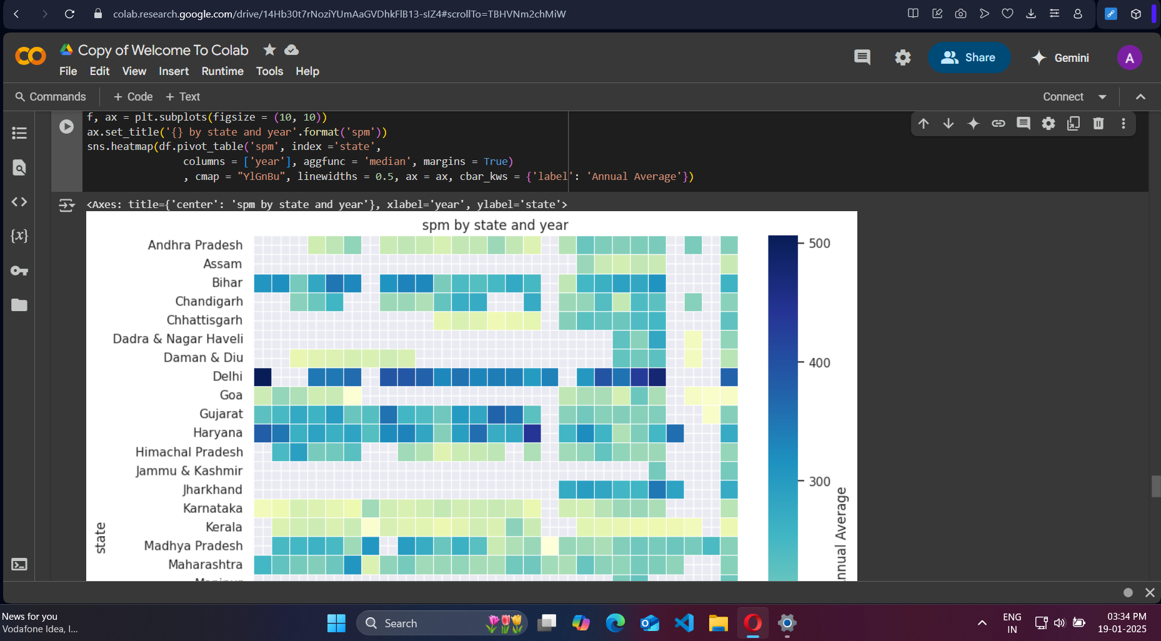The width and height of the screenshot is (1161, 641).
Task: Open File Explorer from taskbar
Action: [x=719, y=623]
